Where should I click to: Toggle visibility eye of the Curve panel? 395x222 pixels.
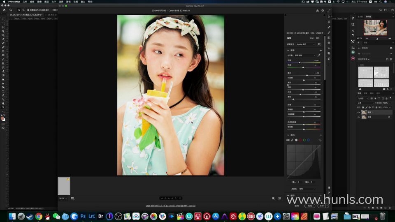pos(321,135)
